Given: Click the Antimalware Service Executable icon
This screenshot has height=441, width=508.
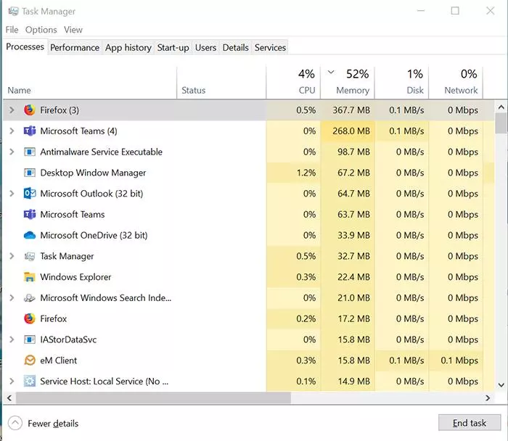Looking at the screenshot, I should tap(30, 152).
